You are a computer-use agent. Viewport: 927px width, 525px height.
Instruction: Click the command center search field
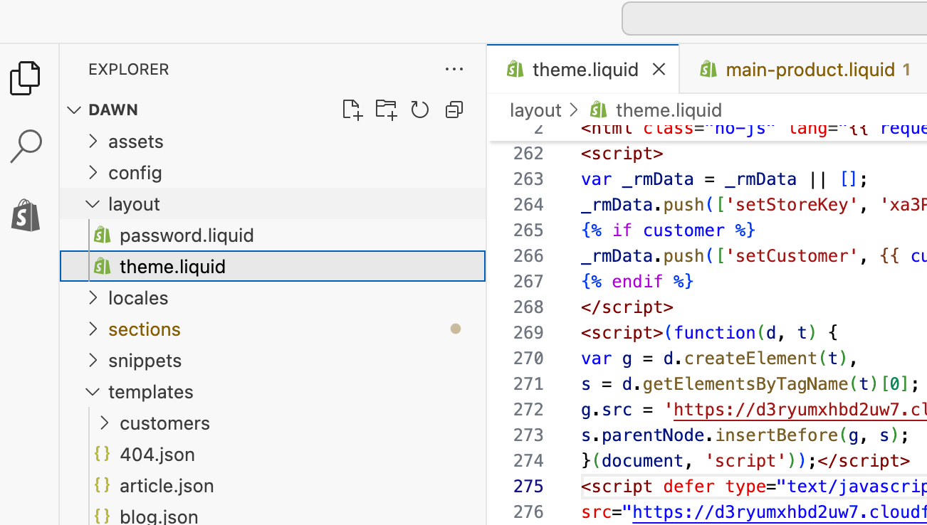775,18
